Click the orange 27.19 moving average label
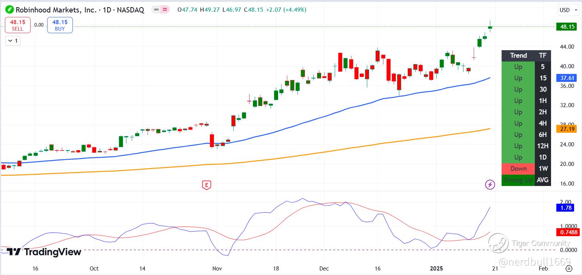Image resolution: width=582 pixels, height=275 pixels. click(x=567, y=129)
